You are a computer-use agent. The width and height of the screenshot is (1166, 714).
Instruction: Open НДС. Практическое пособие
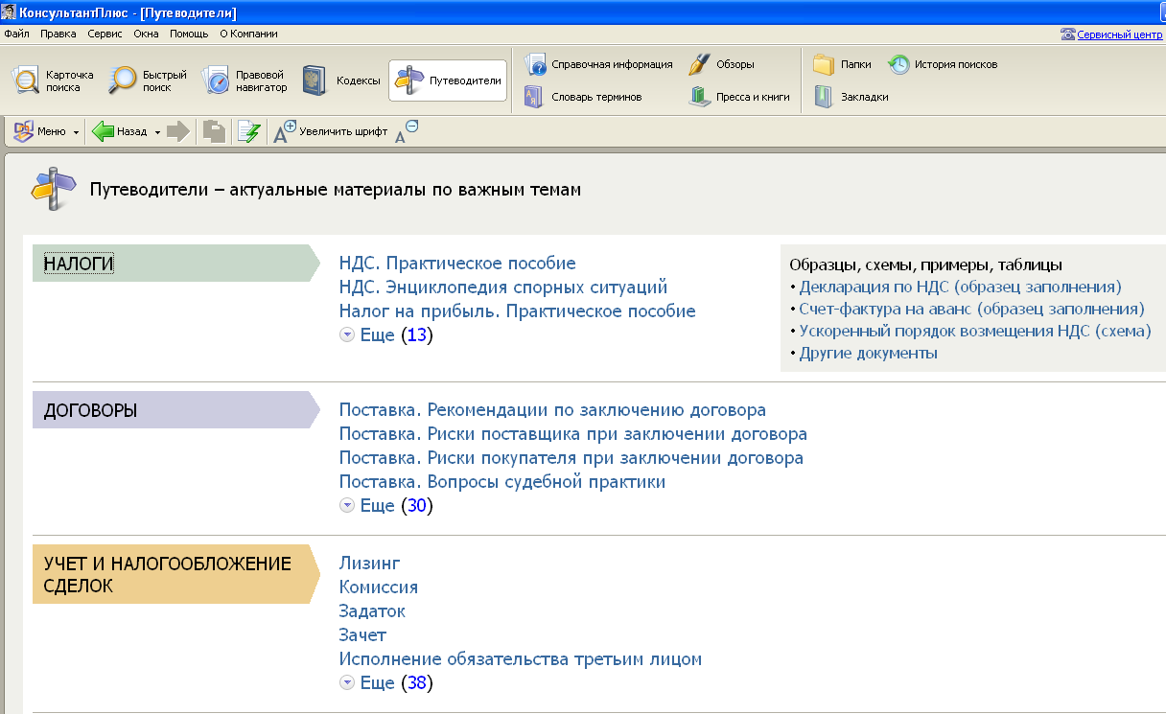pyautogui.click(x=457, y=263)
